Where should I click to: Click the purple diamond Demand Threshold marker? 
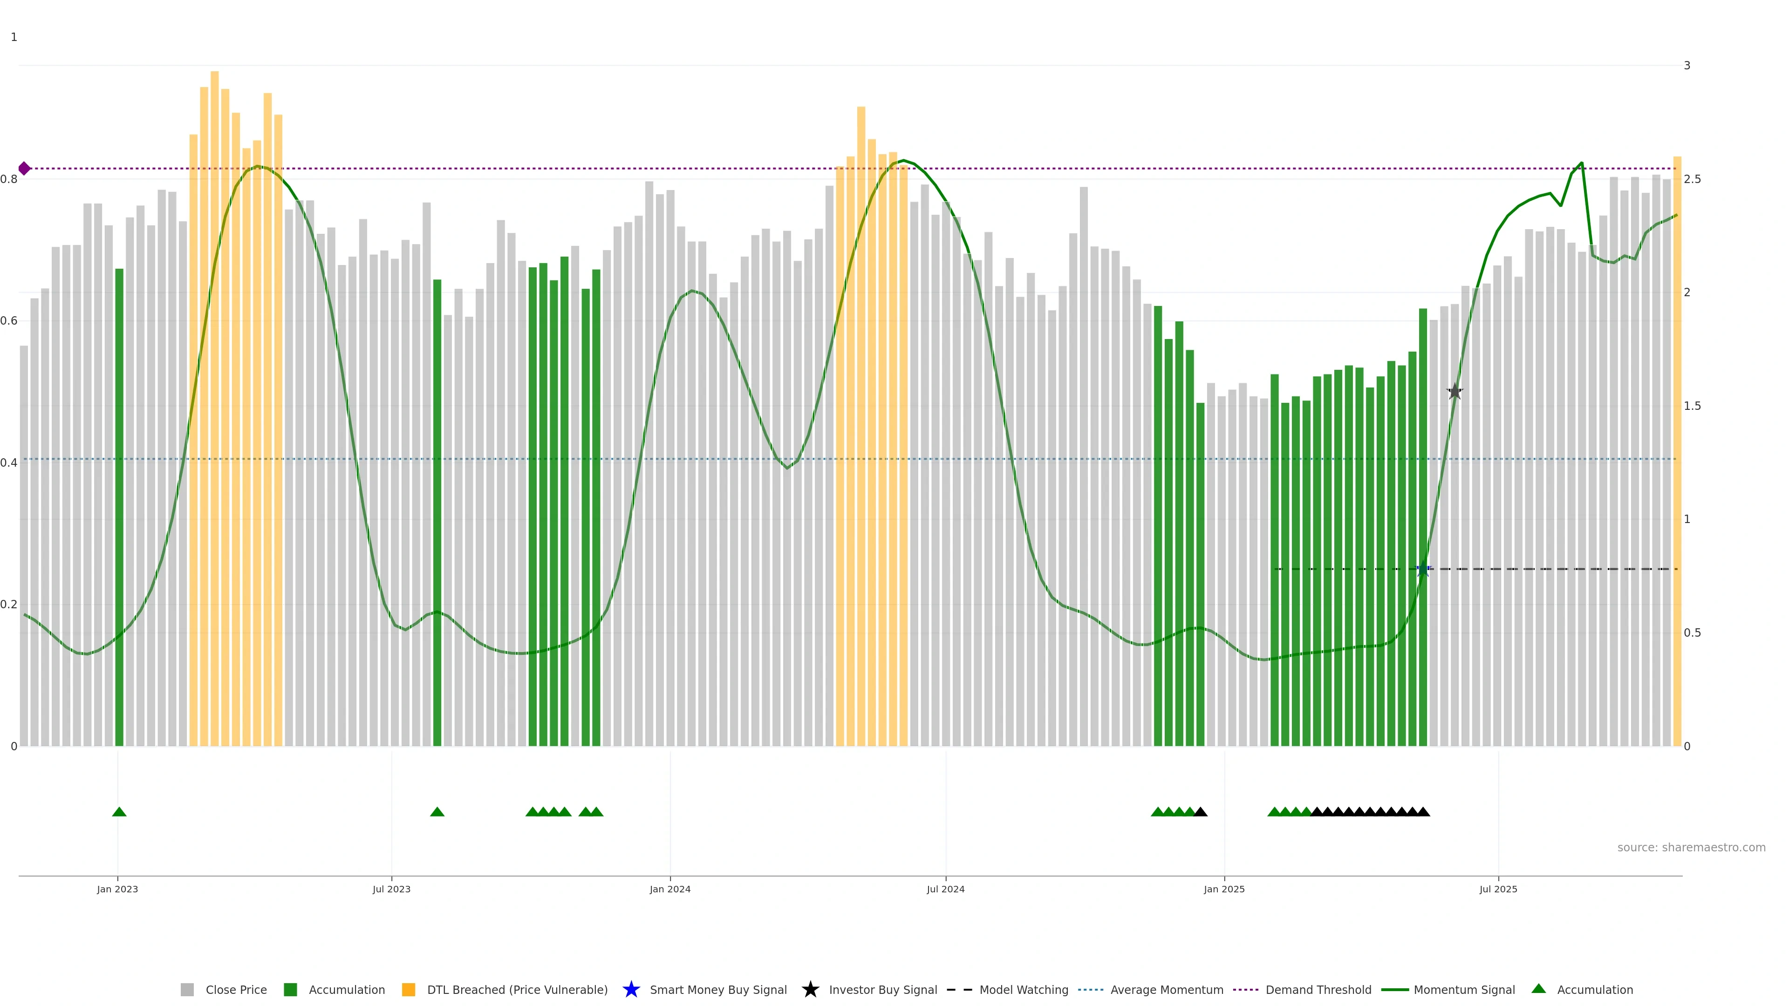click(x=24, y=169)
